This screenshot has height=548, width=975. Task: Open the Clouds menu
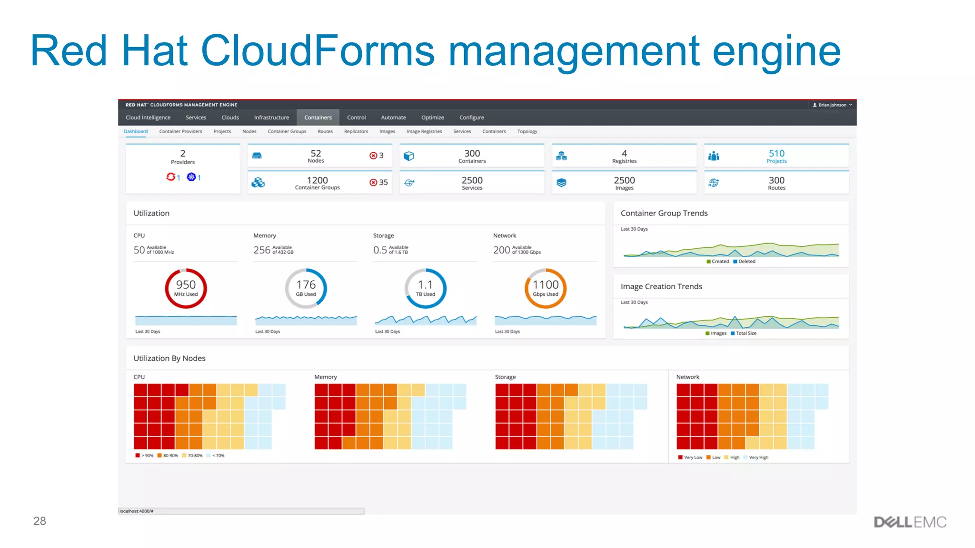pyautogui.click(x=230, y=117)
